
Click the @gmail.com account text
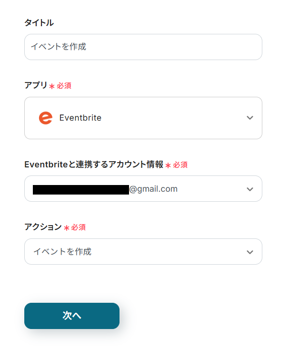153,189
